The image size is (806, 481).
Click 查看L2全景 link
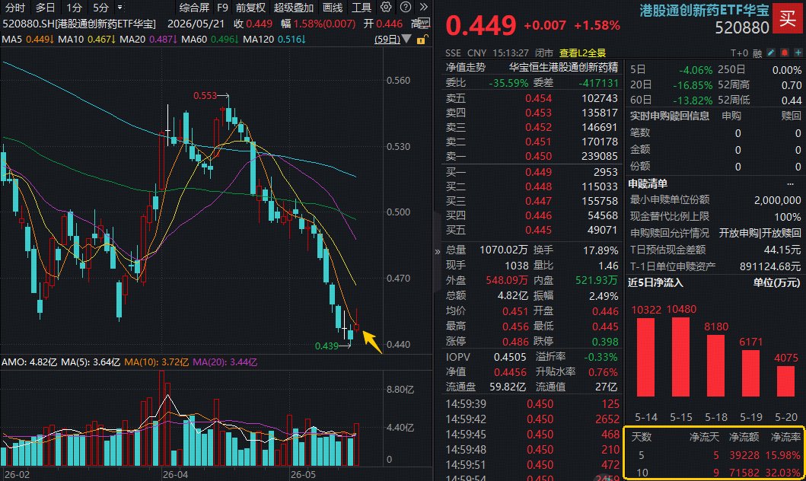[582, 53]
